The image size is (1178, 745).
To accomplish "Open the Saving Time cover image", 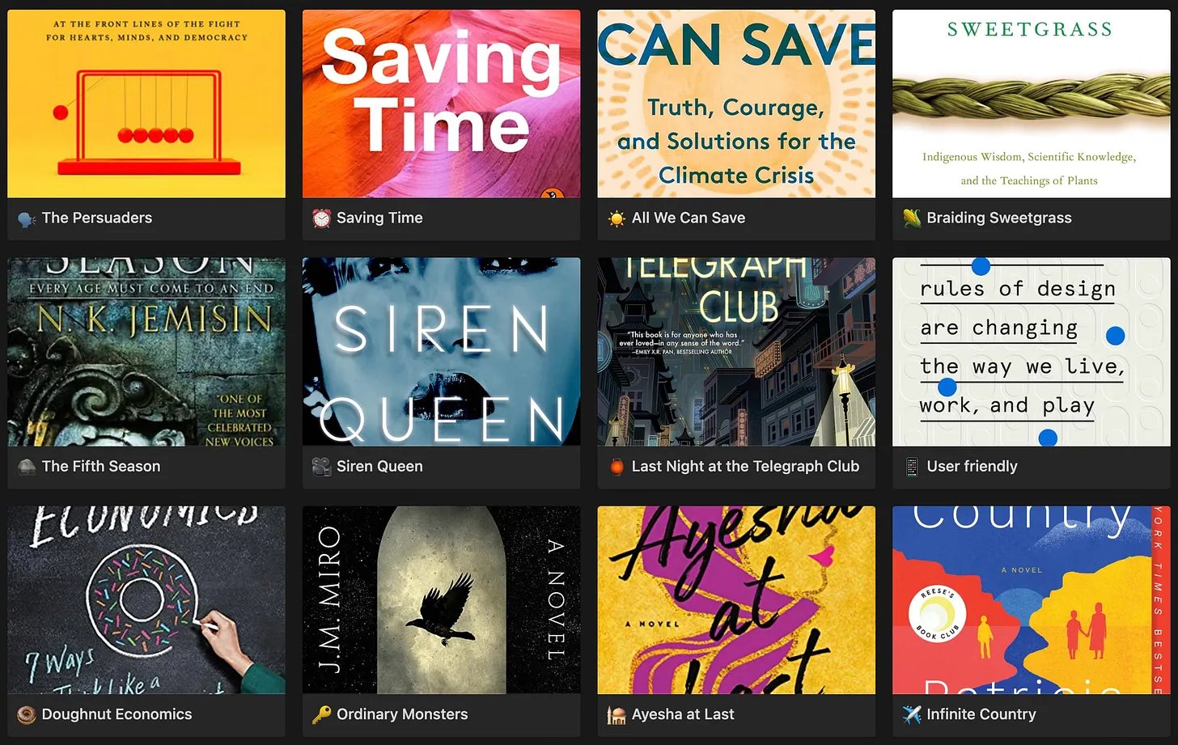I will pos(441,104).
